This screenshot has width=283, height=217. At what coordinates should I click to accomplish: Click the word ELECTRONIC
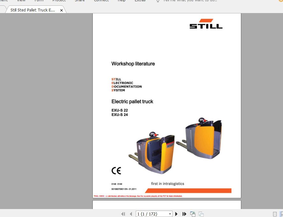pyautogui.click(x=122, y=83)
